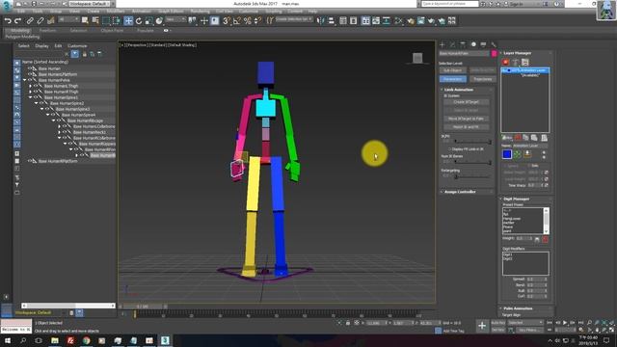Activate the Select and Rotate tool

(139, 20)
